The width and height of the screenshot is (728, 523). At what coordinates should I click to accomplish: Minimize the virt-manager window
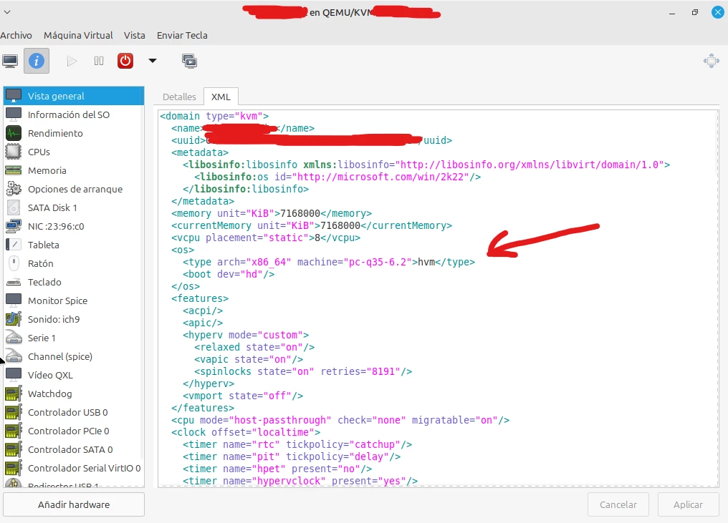coord(672,12)
